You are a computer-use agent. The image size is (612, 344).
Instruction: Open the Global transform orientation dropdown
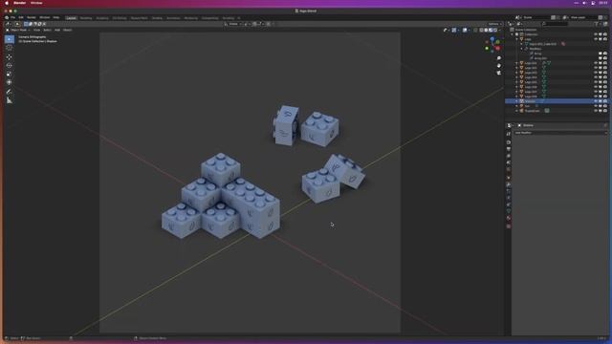click(233, 24)
